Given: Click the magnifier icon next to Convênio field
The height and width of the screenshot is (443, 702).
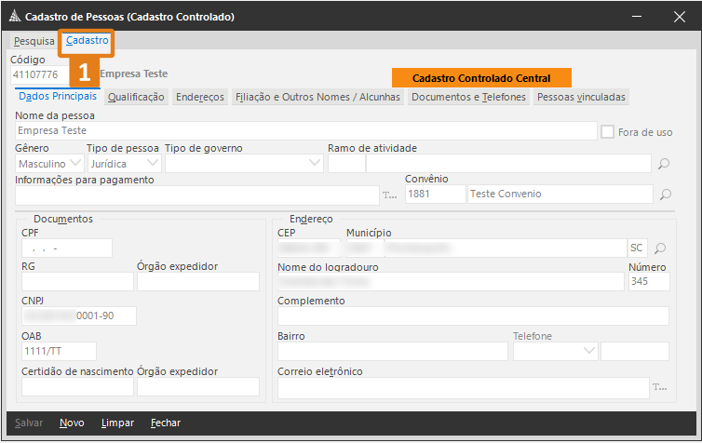Looking at the screenshot, I should coord(664,195).
